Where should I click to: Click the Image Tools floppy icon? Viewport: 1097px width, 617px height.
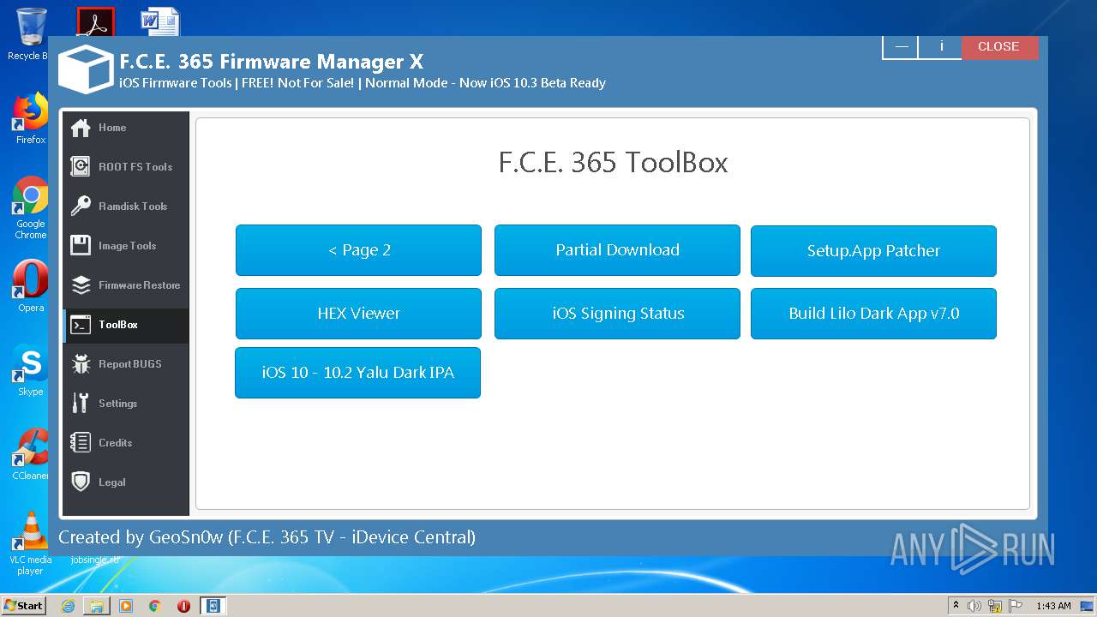(81, 246)
